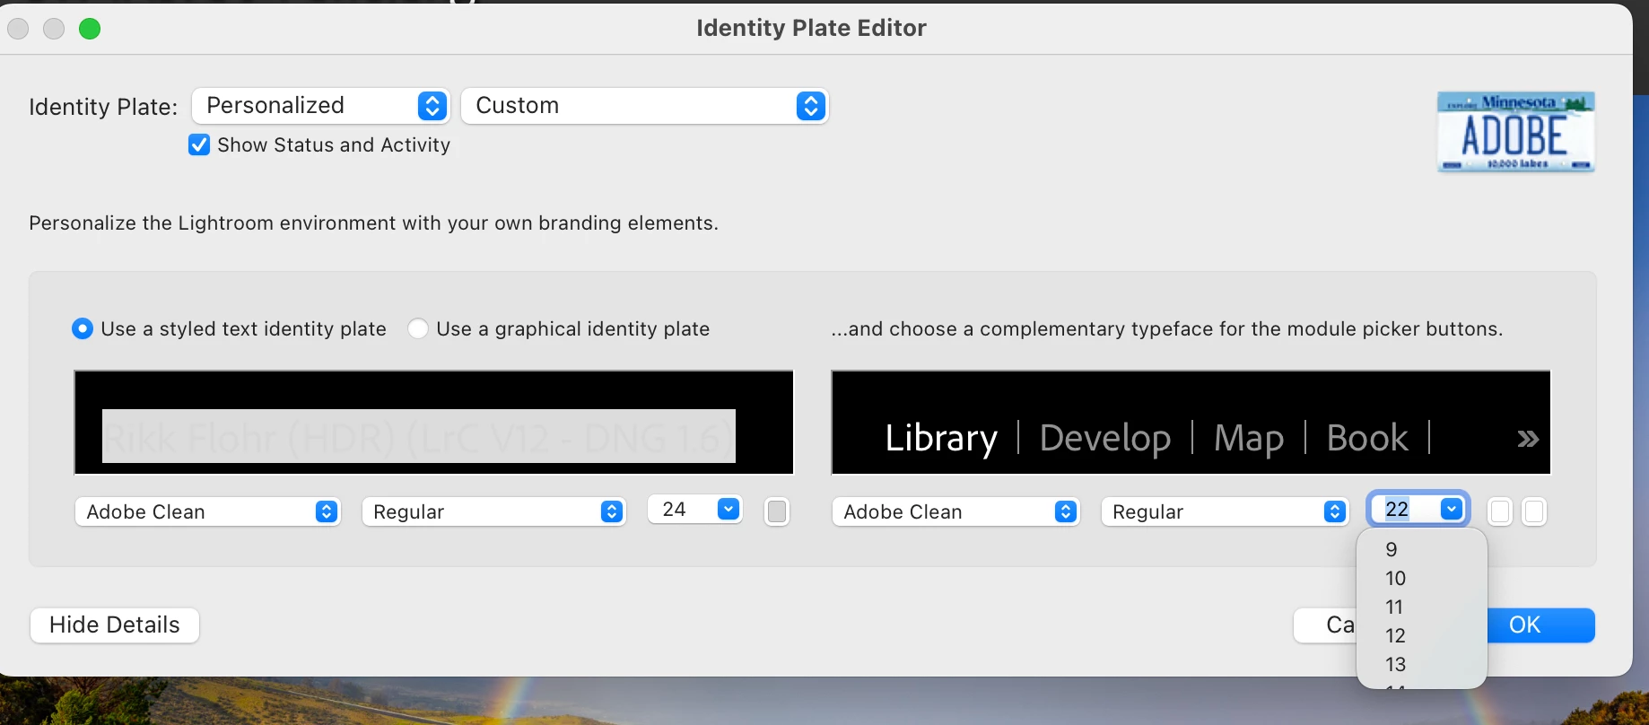Choose font size 9 from list
The width and height of the screenshot is (1649, 725).
click(x=1422, y=549)
